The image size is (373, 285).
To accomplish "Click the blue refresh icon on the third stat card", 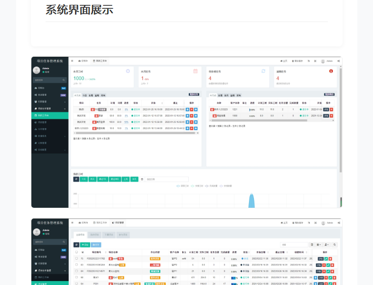I will 263,71.
